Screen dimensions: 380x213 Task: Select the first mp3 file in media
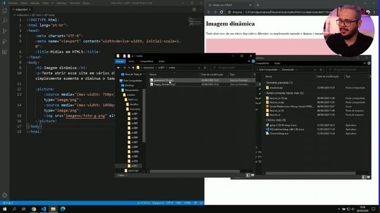pyautogui.click(x=202, y=80)
